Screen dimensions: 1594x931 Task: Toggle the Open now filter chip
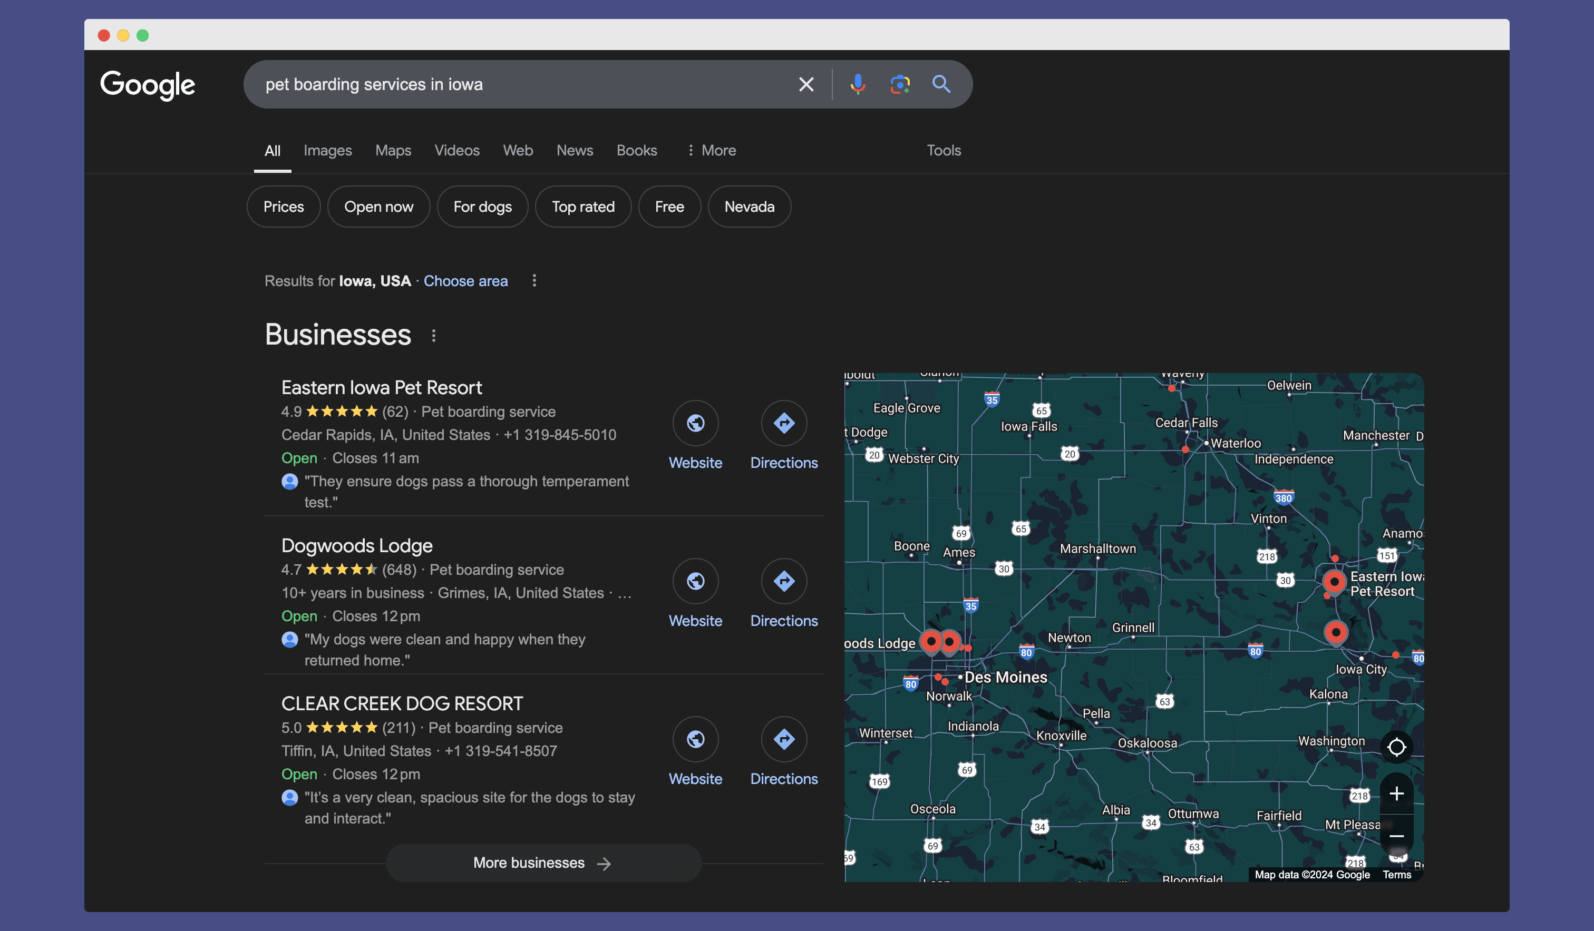(x=378, y=207)
